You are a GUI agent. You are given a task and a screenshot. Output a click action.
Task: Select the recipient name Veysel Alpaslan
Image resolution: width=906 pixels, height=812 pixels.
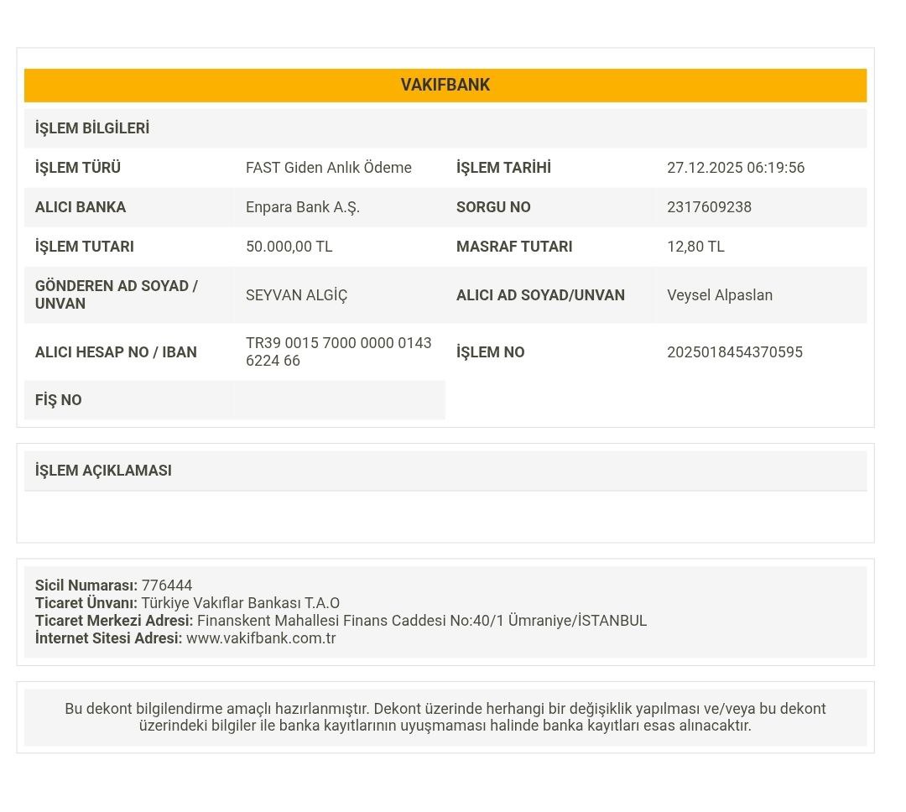point(720,295)
